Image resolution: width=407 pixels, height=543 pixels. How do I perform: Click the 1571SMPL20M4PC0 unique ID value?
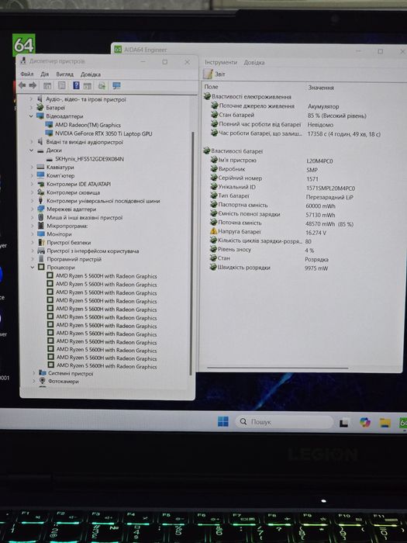[330, 188]
